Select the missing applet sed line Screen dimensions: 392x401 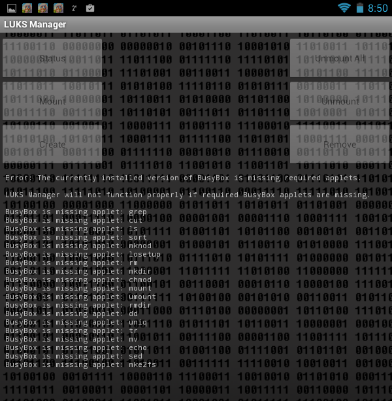pos(74,356)
